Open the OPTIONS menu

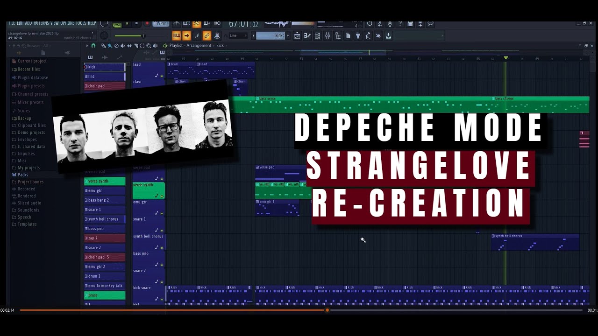click(68, 23)
